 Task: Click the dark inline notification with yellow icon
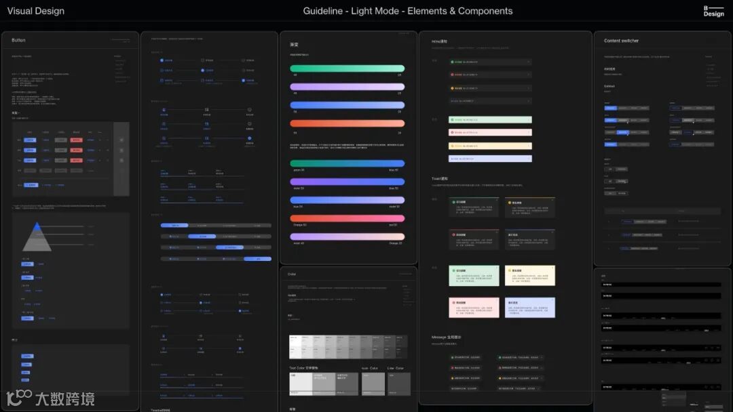[x=490, y=87]
